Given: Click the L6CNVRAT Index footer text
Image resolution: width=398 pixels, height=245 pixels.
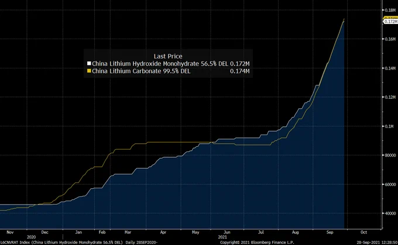Looking at the screenshot, I should coord(78,243).
